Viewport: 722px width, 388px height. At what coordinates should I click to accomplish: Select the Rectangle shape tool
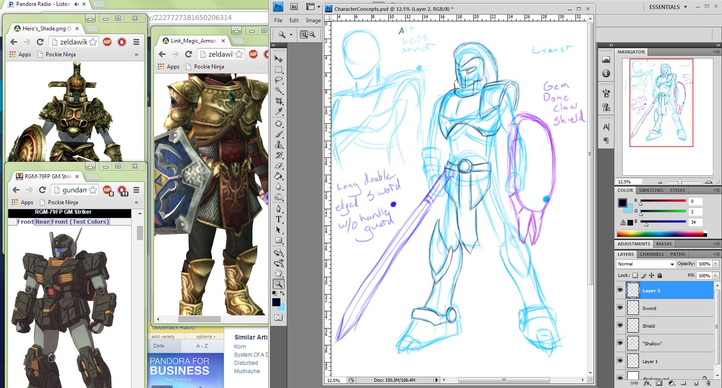(279, 240)
